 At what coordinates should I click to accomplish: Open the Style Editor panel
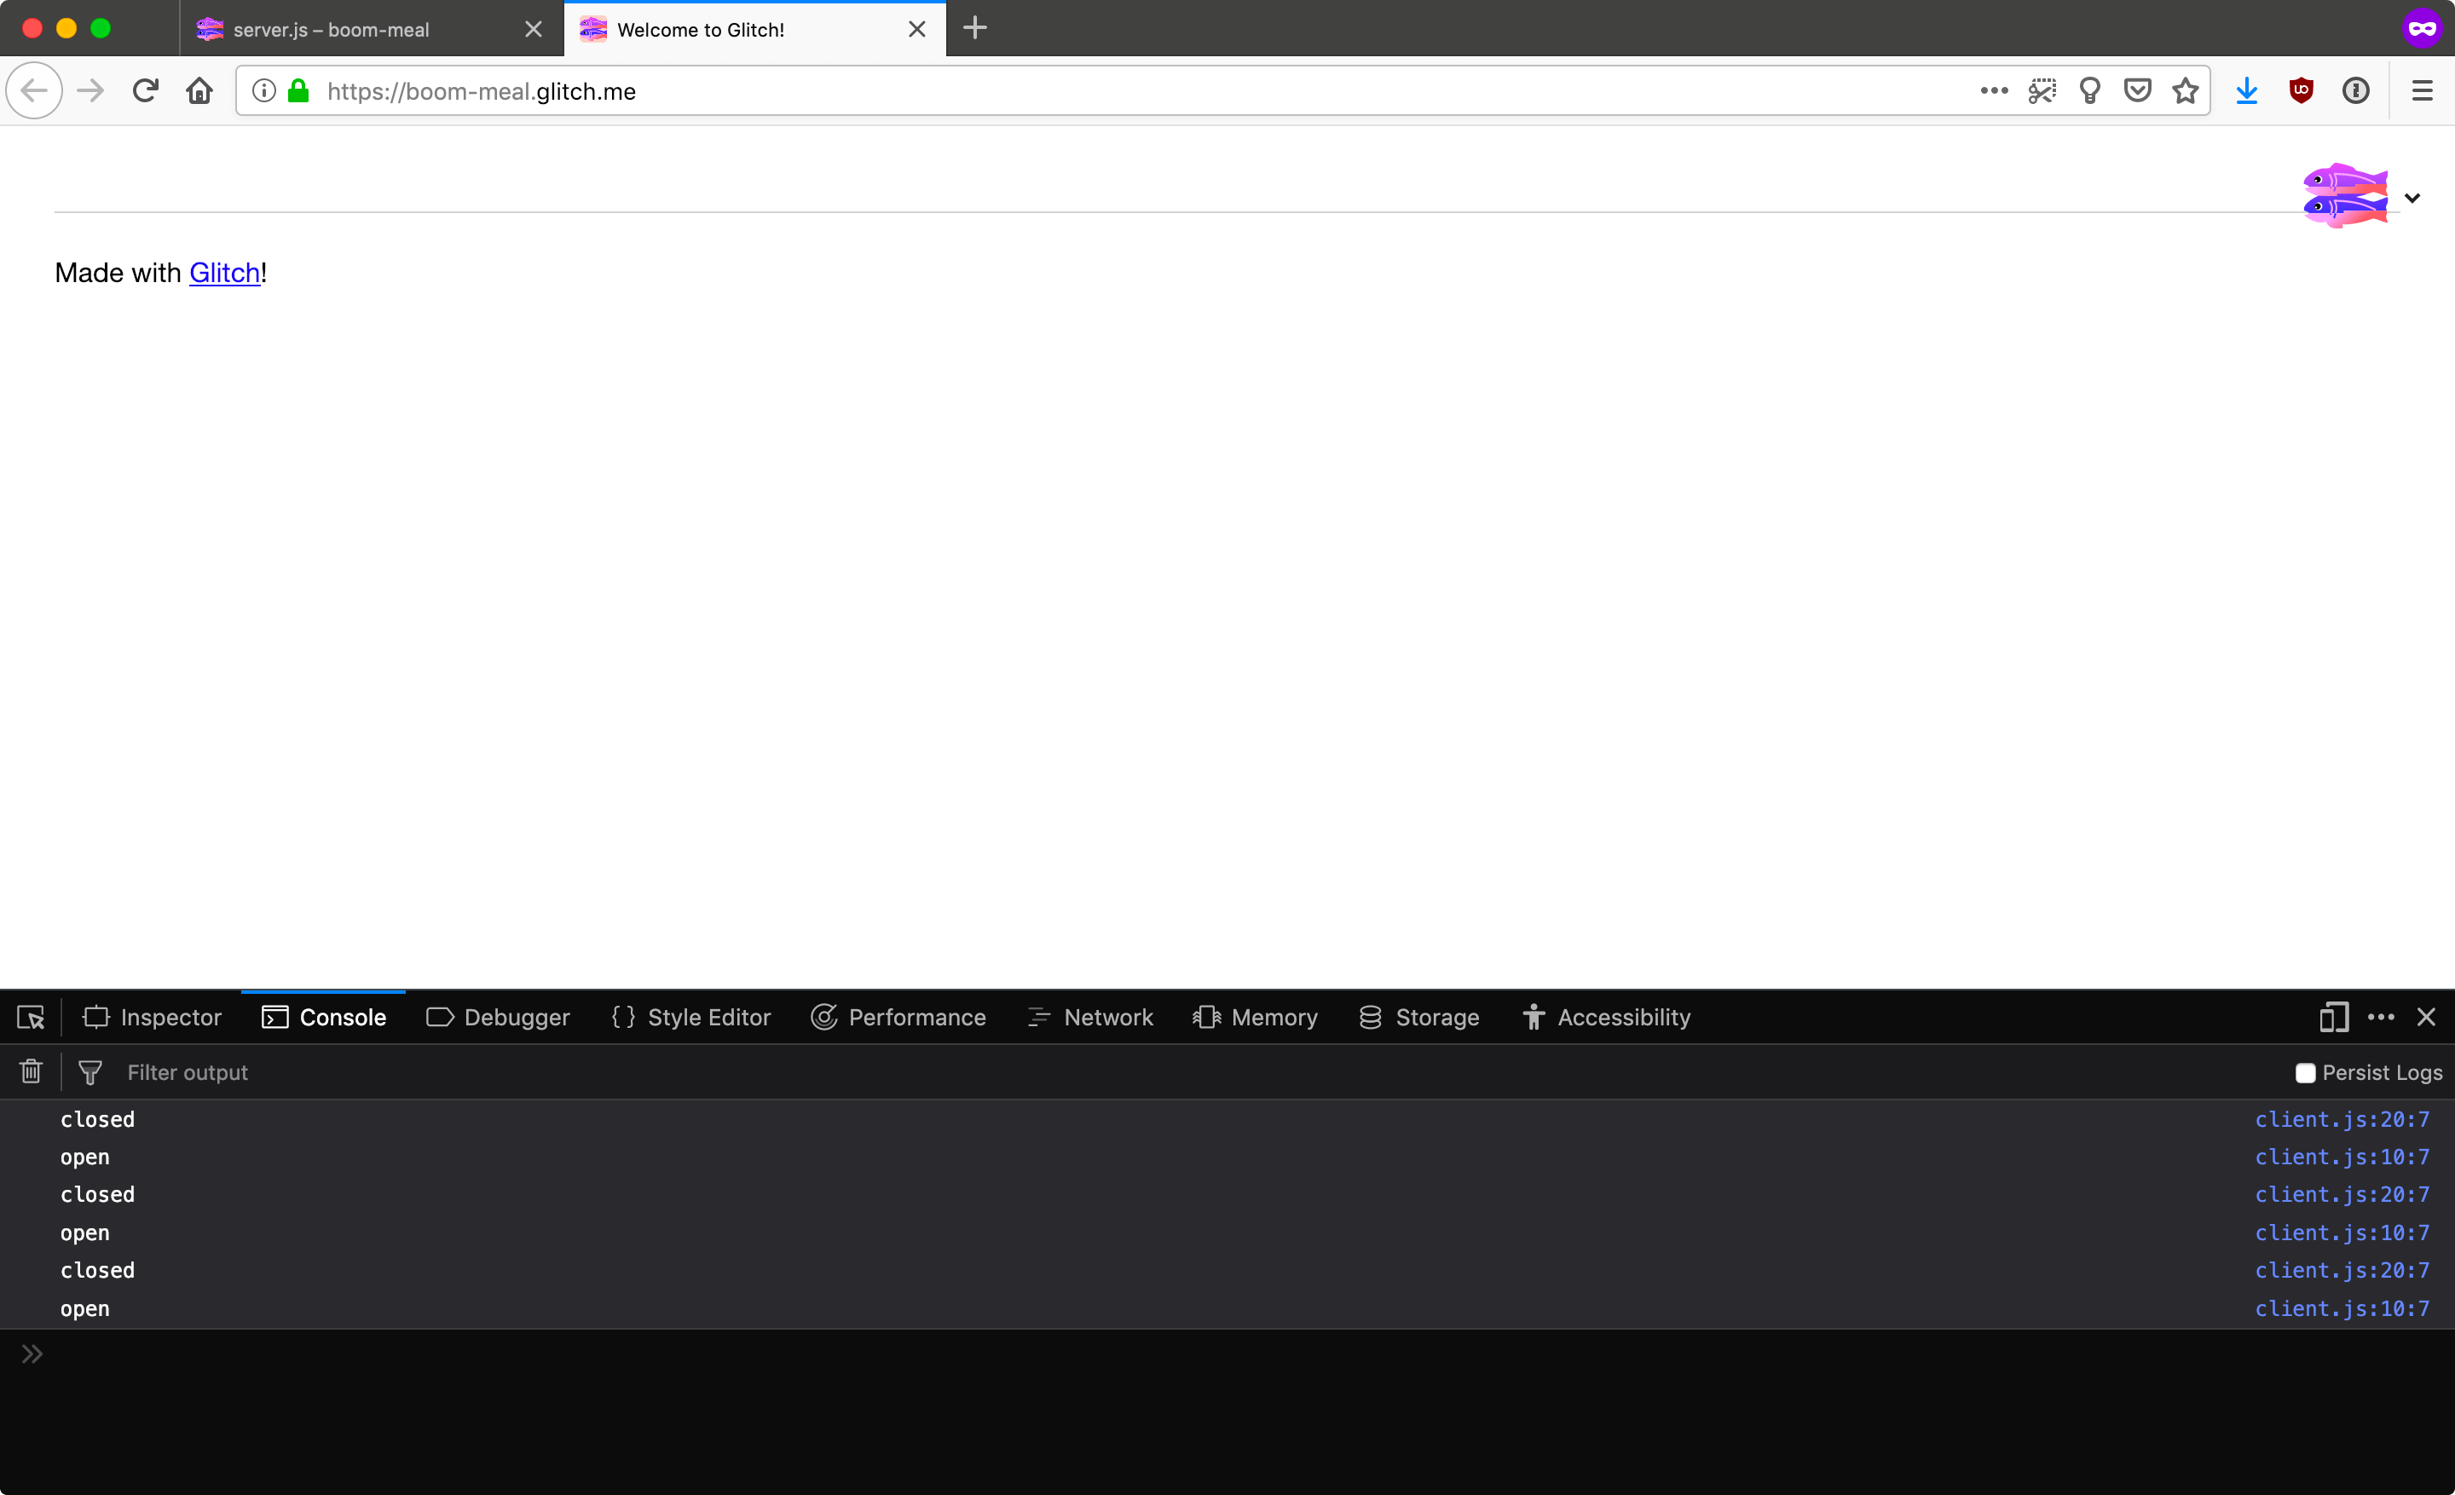[x=690, y=1017]
